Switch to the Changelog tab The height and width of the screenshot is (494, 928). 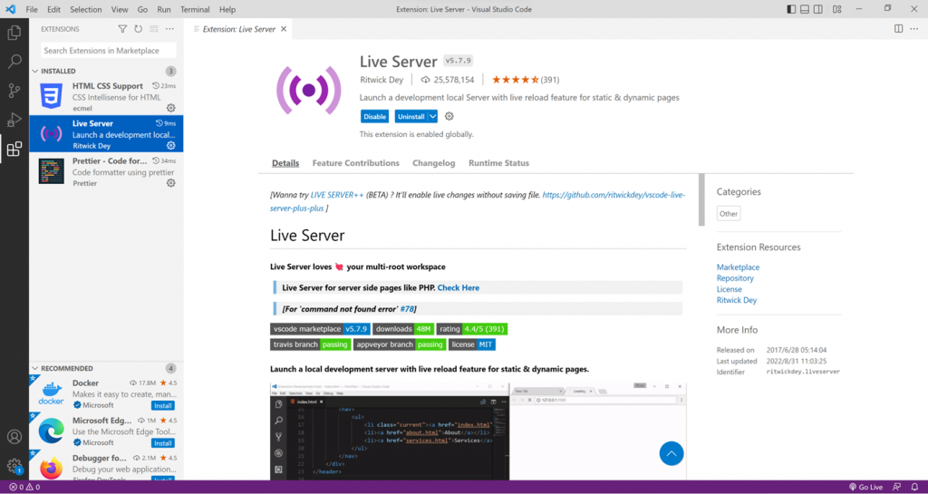pos(434,162)
